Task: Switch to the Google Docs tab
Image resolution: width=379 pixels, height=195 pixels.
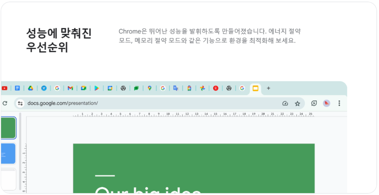Action: click(17, 88)
